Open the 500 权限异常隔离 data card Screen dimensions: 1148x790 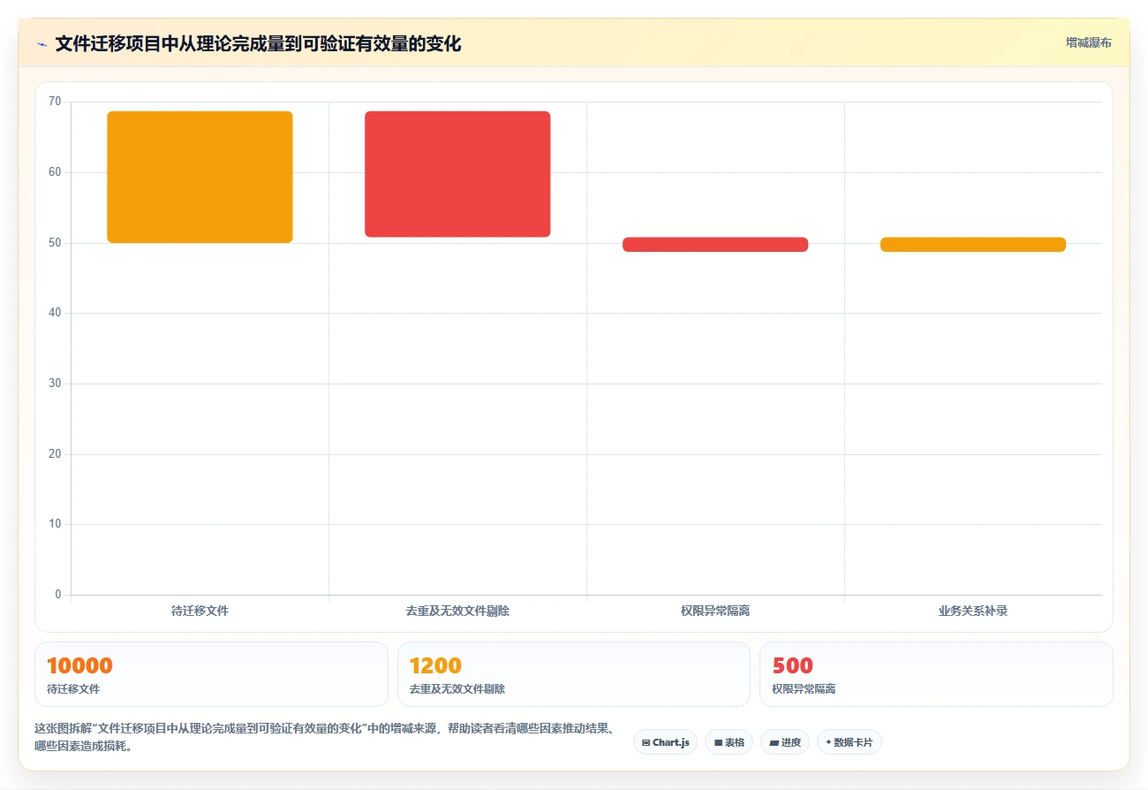(x=936, y=674)
